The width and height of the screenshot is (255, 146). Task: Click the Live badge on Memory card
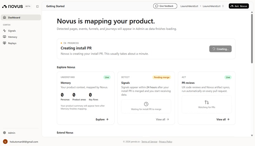tap(107, 77)
